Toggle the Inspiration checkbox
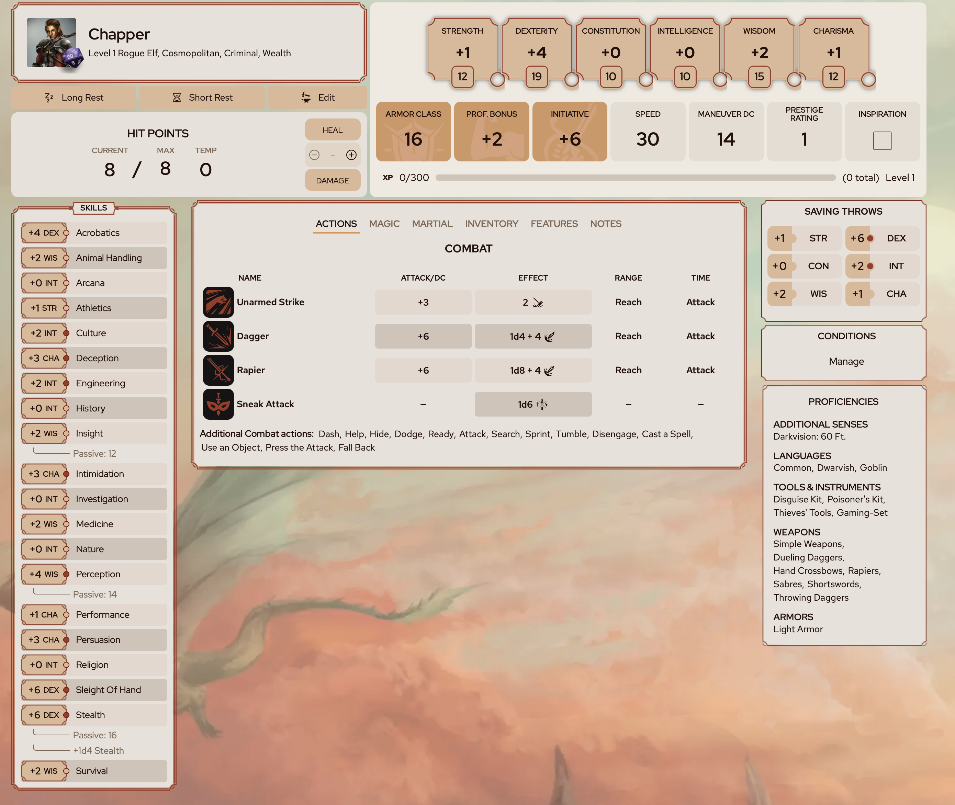The image size is (955, 805). pos(882,140)
